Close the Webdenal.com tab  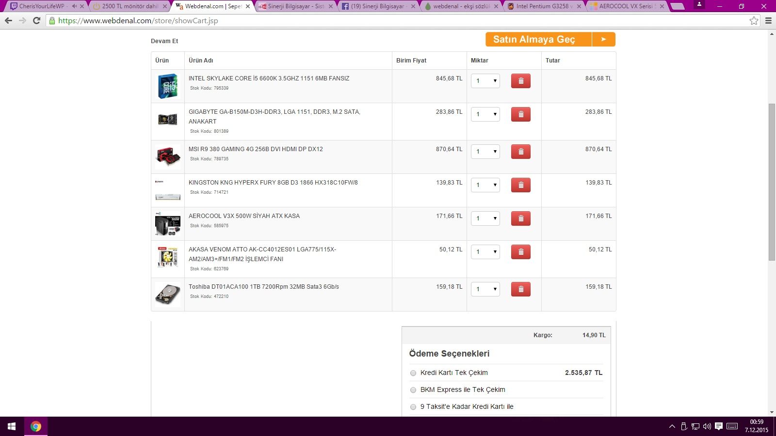point(248,6)
